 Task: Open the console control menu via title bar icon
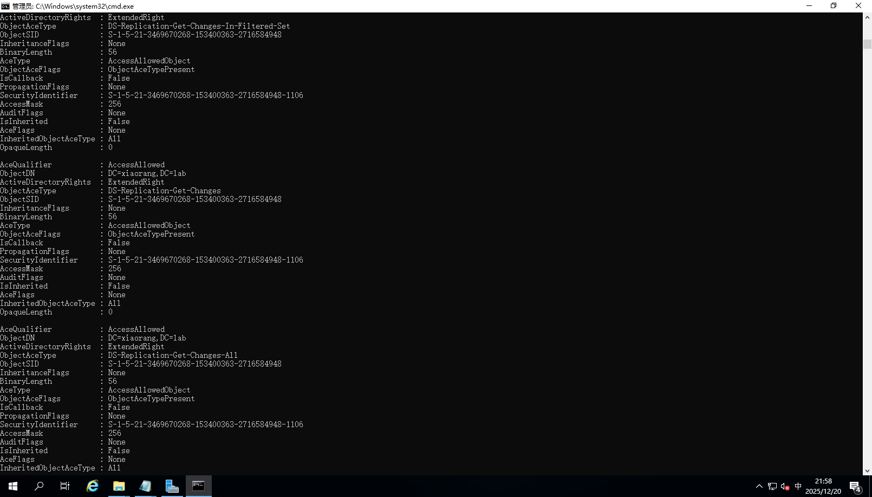pos(6,6)
